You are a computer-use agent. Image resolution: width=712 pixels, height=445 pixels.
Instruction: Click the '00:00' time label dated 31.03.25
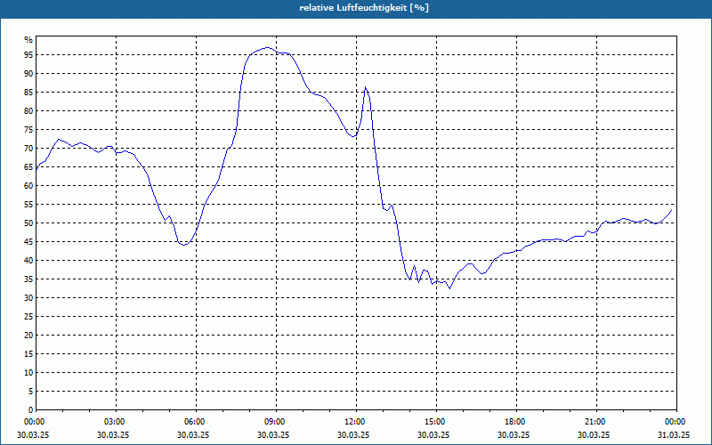[x=676, y=422]
